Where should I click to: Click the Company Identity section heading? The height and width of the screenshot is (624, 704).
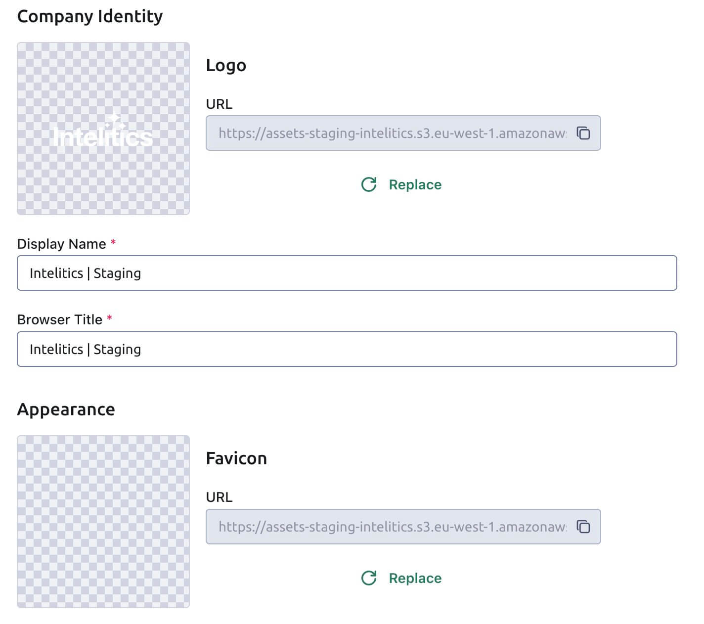point(90,16)
